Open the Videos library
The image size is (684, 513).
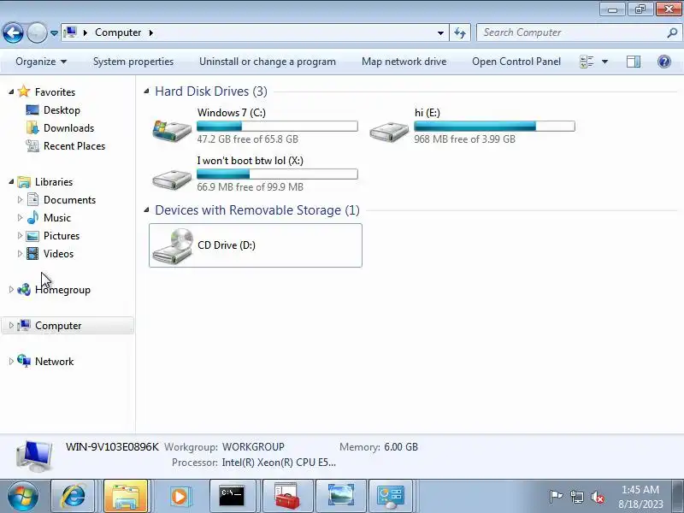coord(58,253)
